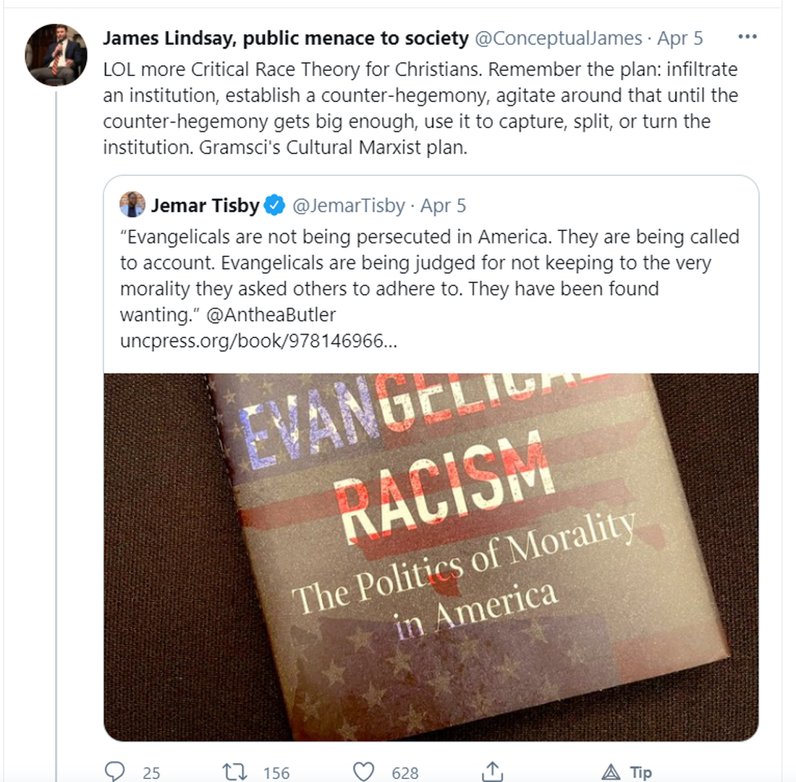Open the quoted tweet's Apr 5 timestamp
Screen dimensions: 796x782
pos(443,206)
